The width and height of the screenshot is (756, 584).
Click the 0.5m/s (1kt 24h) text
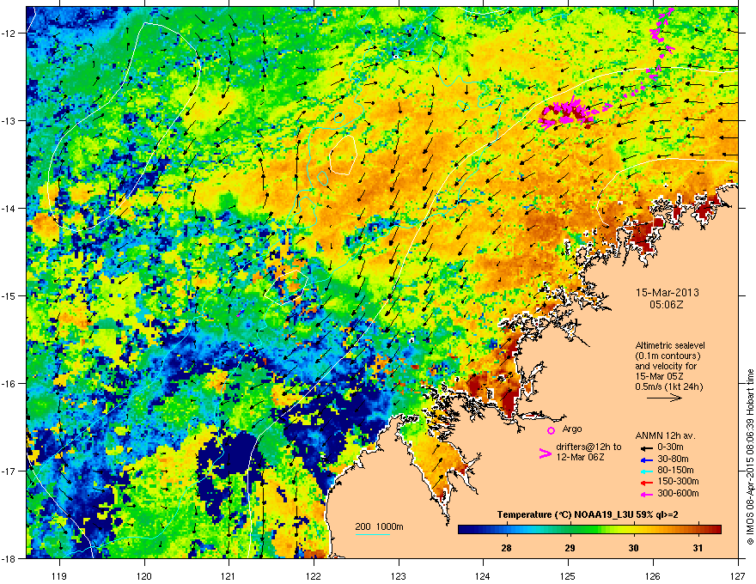(x=669, y=386)
